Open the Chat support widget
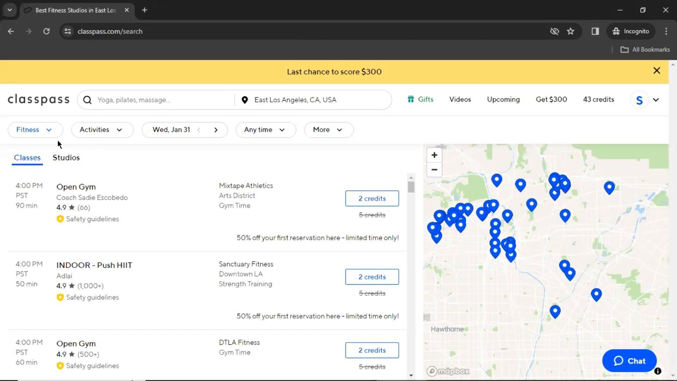Viewport: 677px width, 381px height. click(629, 361)
